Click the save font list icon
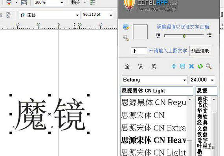Image resolution: width=224 pixels, height=156 pixels. (182, 66)
